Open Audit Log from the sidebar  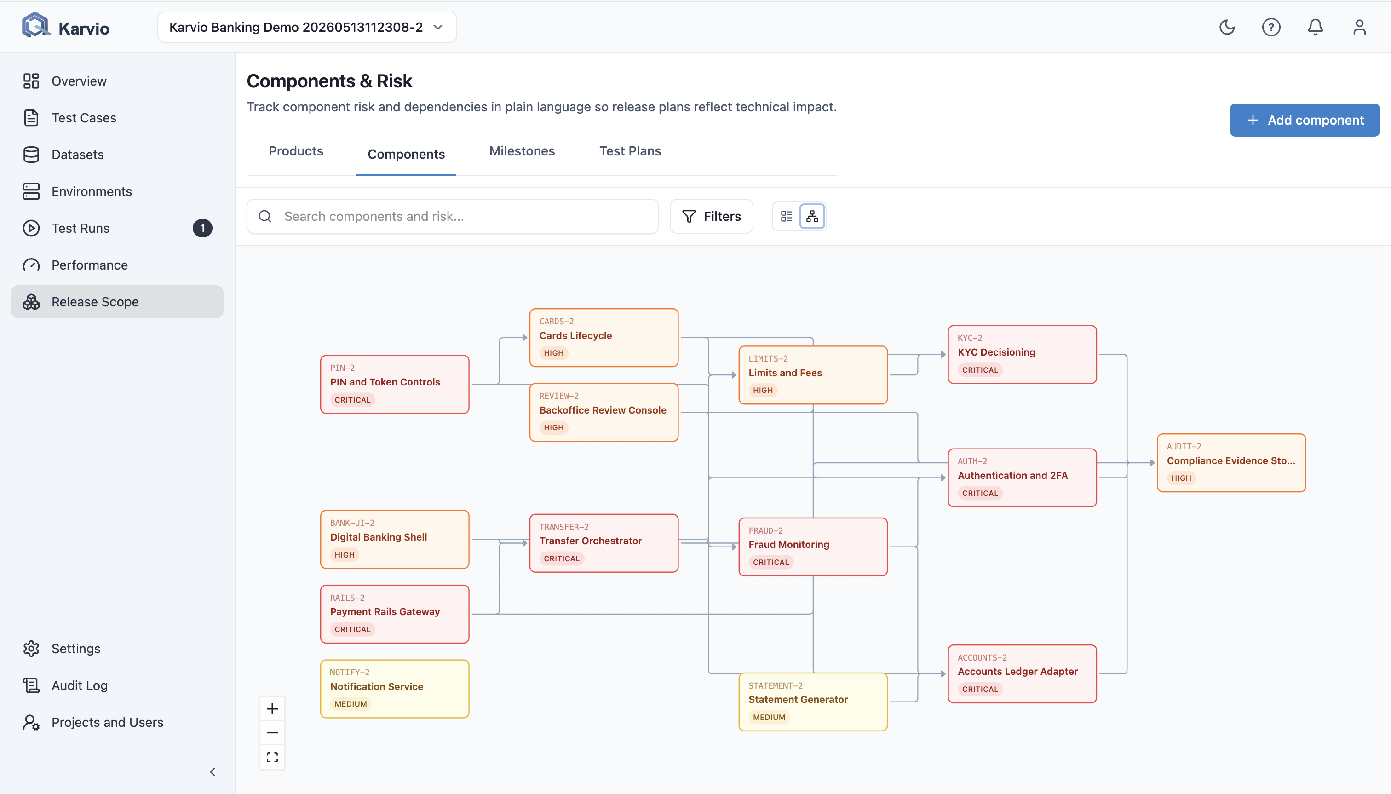[117, 685]
